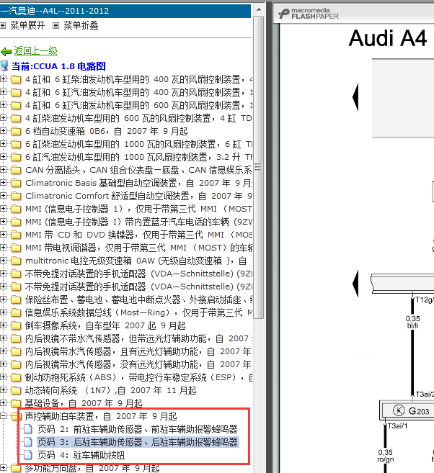Viewport: 434px width, 473px height.
Task: Expand the 倒车摄像系统 folder node
Action: pos(3,325)
